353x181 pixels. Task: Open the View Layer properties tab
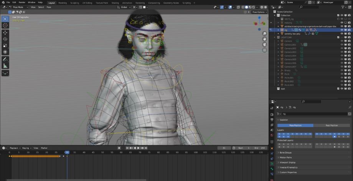pos(272,125)
